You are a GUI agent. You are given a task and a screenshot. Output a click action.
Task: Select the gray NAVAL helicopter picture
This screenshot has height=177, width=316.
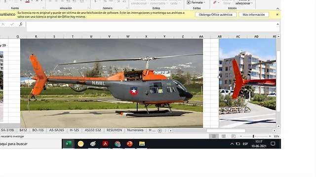112,83
